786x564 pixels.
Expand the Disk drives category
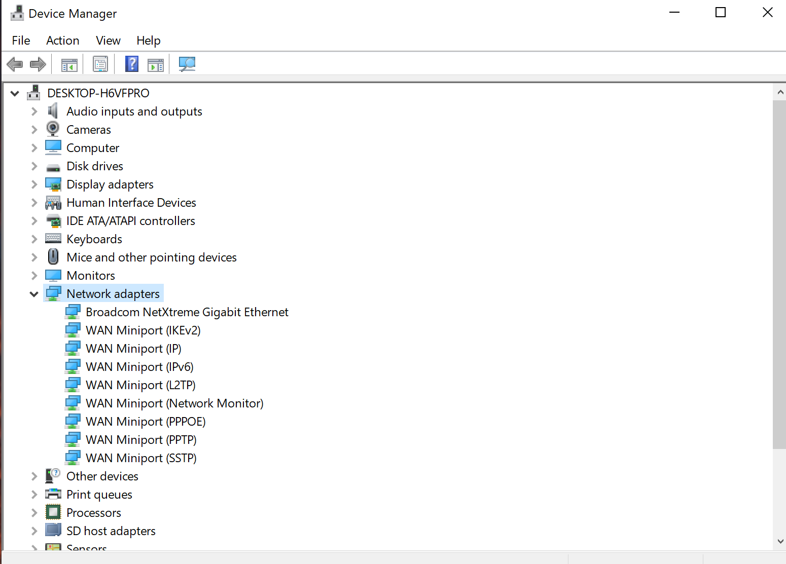[x=34, y=166]
